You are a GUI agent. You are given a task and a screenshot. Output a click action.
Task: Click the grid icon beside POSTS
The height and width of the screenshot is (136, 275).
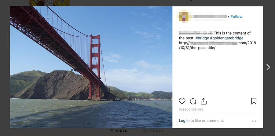tap(112, 131)
